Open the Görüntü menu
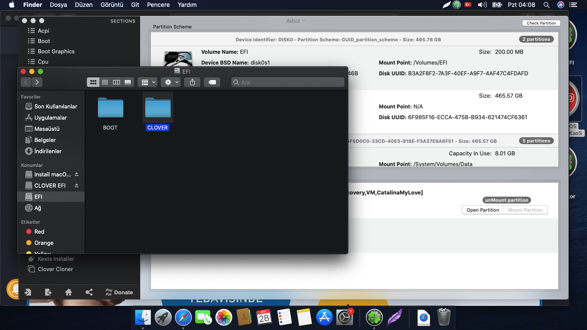 [112, 5]
